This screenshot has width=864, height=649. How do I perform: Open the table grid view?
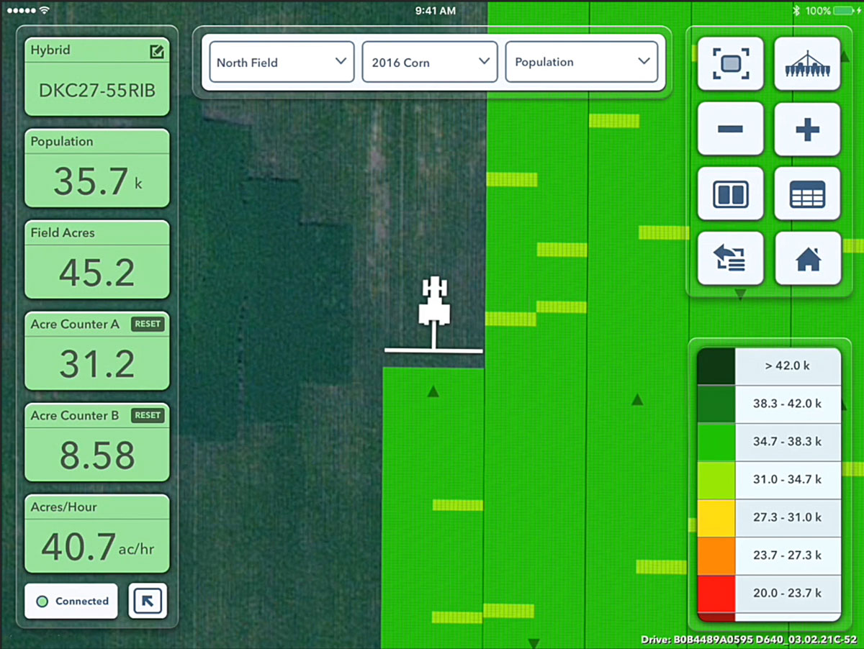[807, 194]
